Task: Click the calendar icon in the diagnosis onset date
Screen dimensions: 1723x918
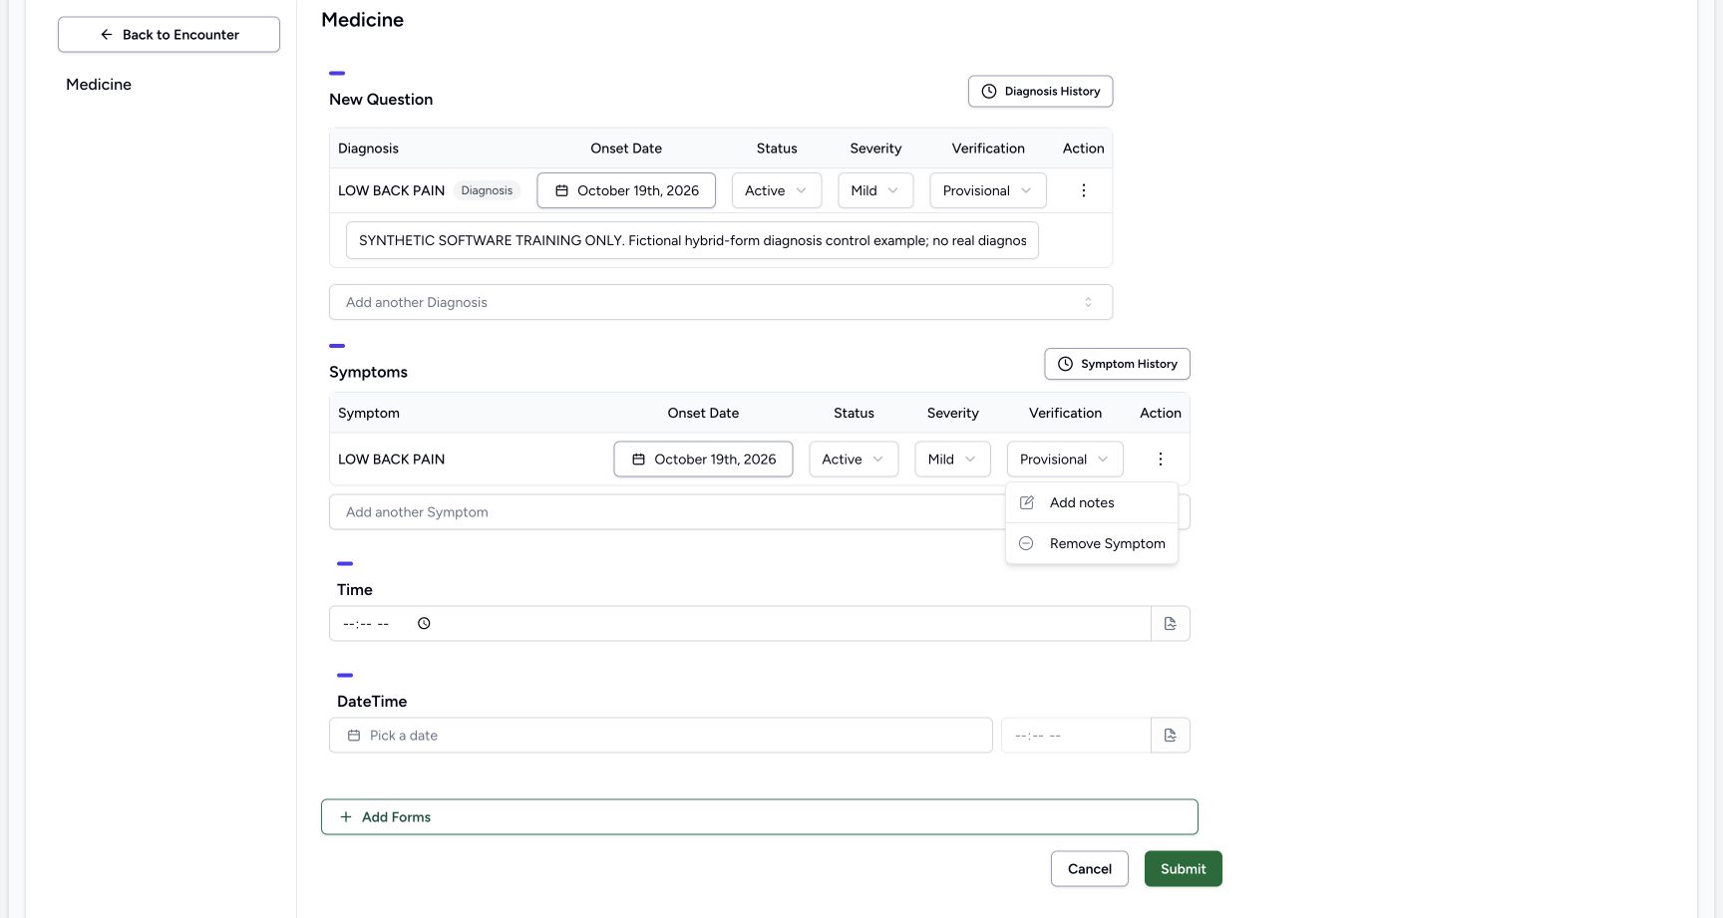Action: tap(561, 191)
